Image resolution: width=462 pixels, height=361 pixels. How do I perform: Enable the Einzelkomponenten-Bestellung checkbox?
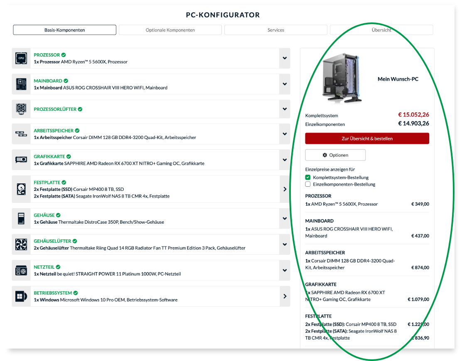[x=308, y=184]
